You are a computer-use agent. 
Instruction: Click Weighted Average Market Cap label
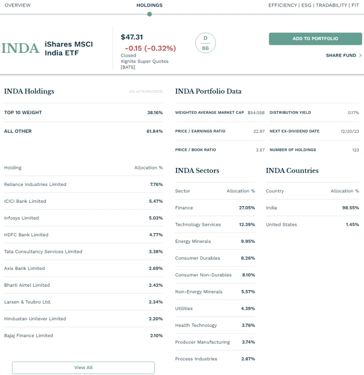pyautogui.click(x=210, y=113)
